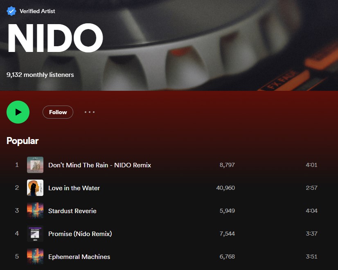Click track number 1 in Popular

(17, 165)
